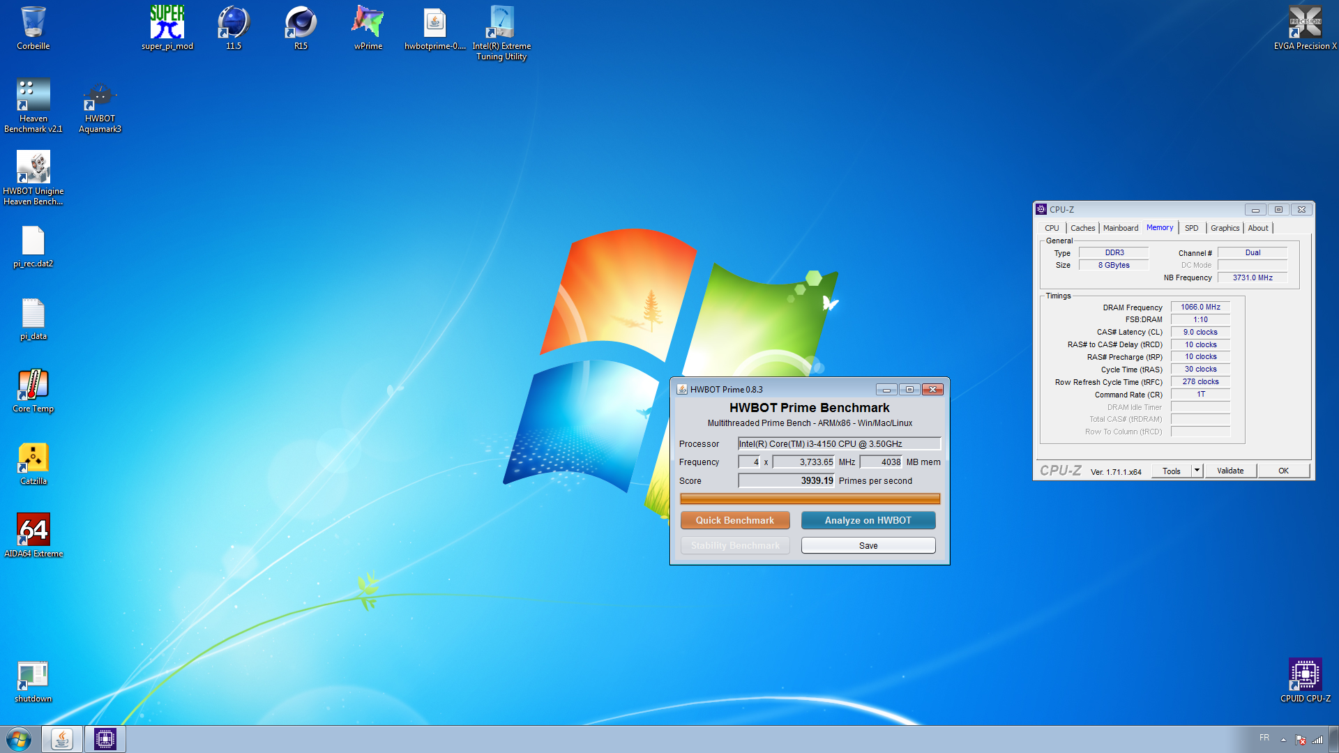The image size is (1339, 753).
Task: Click the HWBOT Prime title bar Java icon
Action: (682, 389)
